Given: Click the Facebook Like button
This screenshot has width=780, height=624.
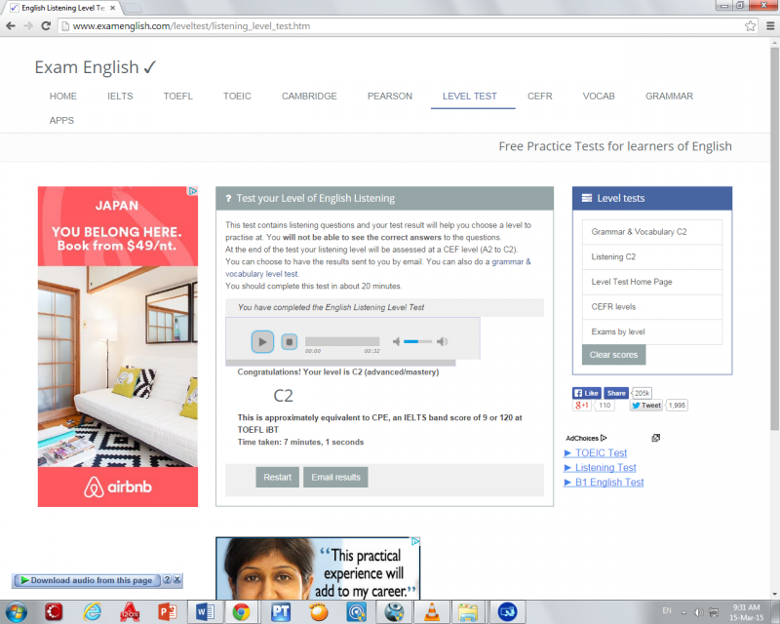Looking at the screenshot, I should click(x=587, y=393).
